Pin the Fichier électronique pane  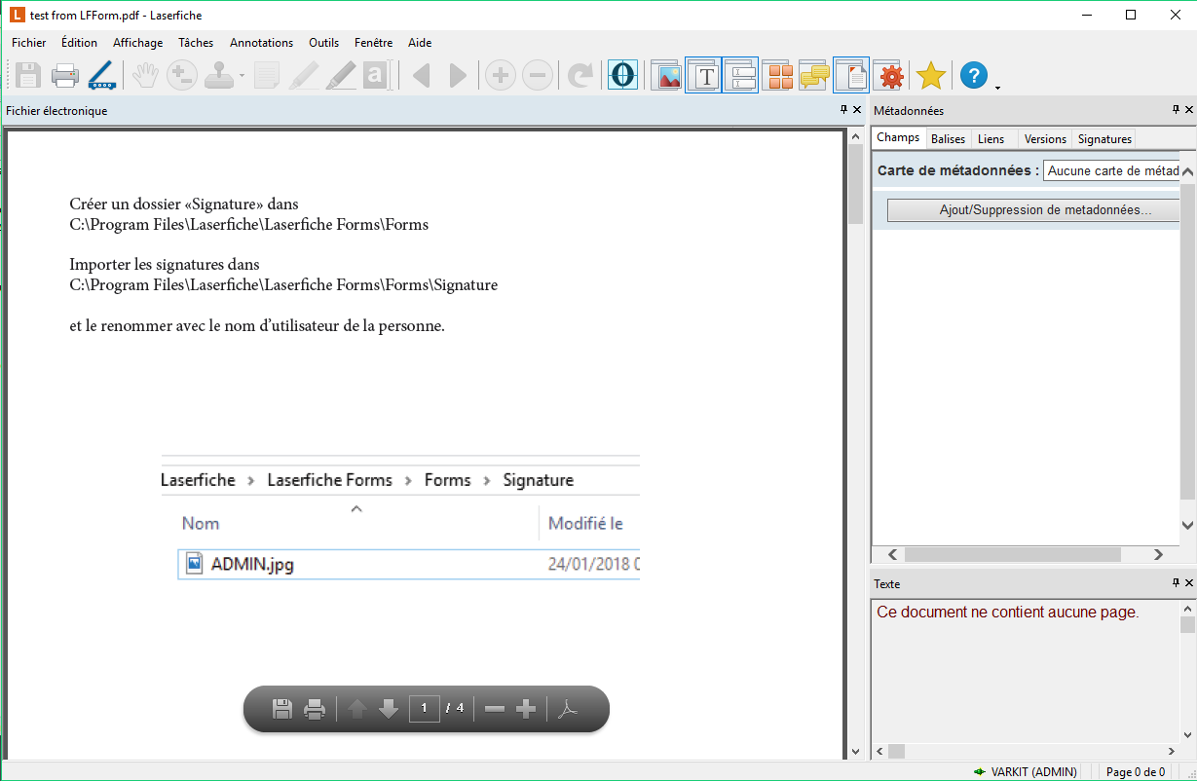(x=843, y=110)
